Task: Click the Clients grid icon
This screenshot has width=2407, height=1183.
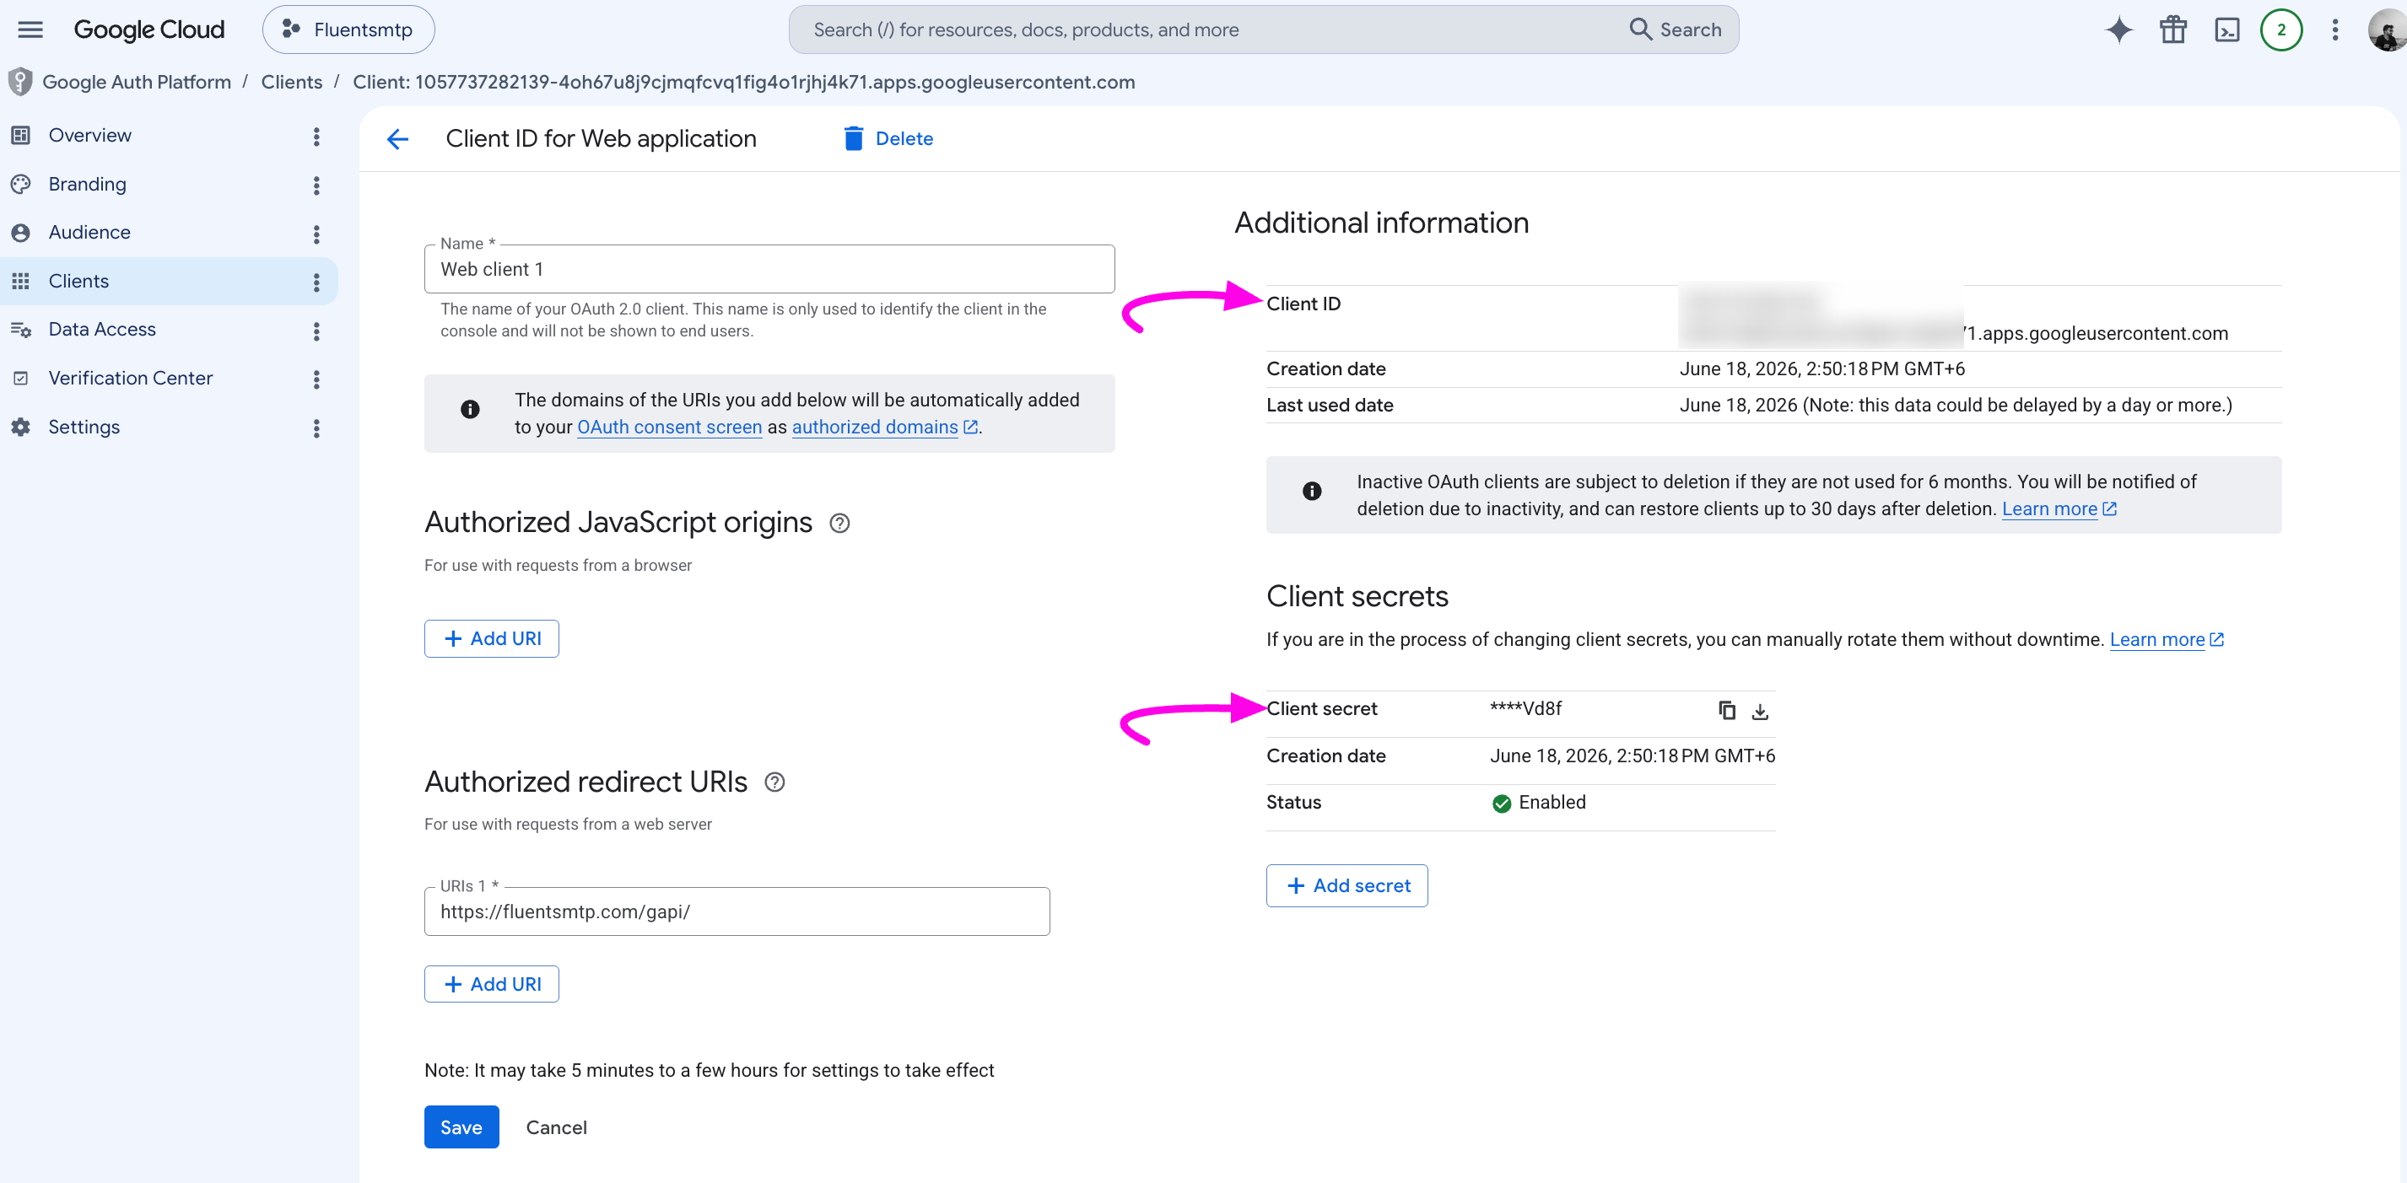Action: pyautogui.click(x=20, y=281)
